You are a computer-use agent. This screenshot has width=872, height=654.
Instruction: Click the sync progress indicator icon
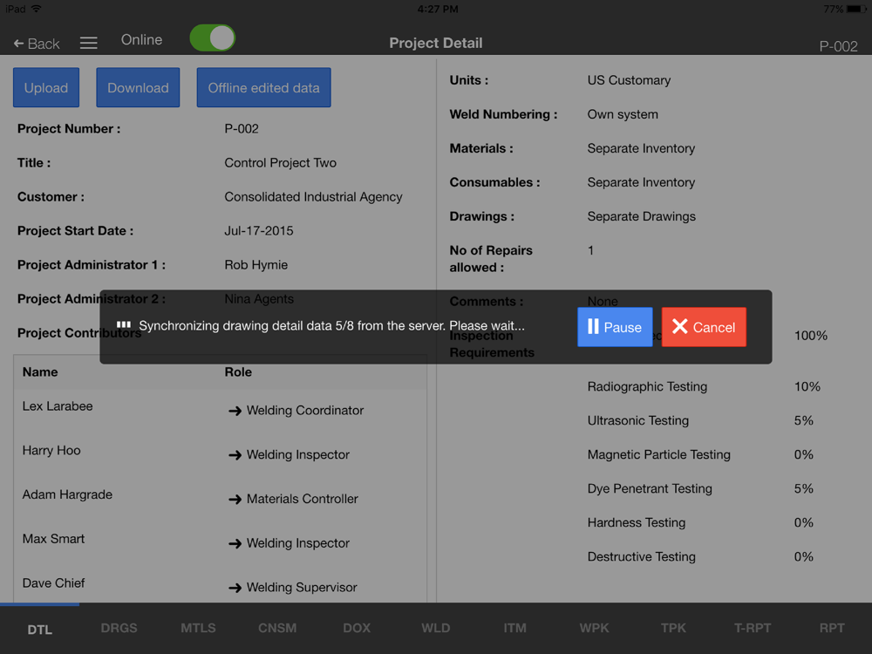tap(124, 324)
